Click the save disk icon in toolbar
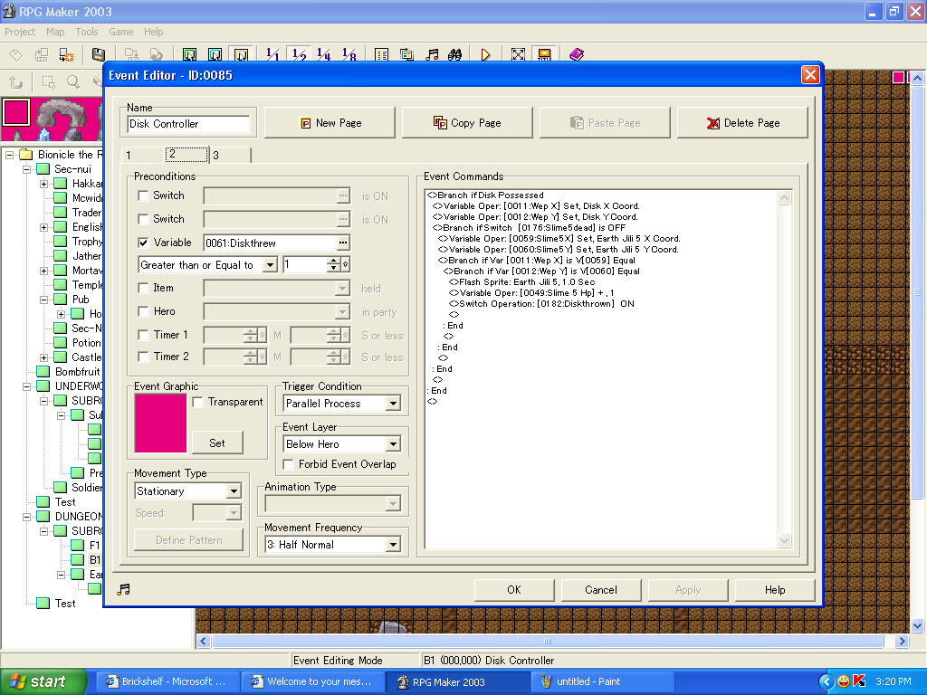 [x=99, y=55]
